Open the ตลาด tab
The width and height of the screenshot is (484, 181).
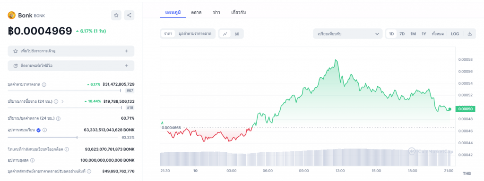196,12
